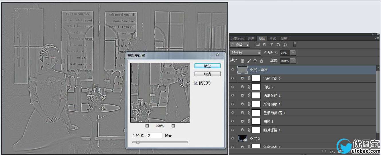Click adjustment icon of 照片滤镜 1 layer

[243, 130]
